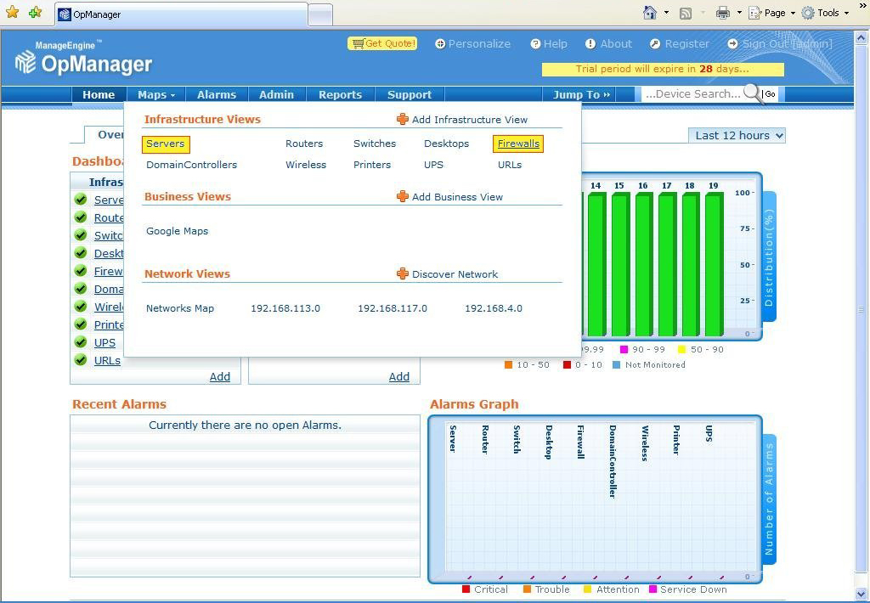The height and width of the screenshot is (603, 870).
Task: Click the Add Infrastructure View plus icon
Action: pos(403,120)
